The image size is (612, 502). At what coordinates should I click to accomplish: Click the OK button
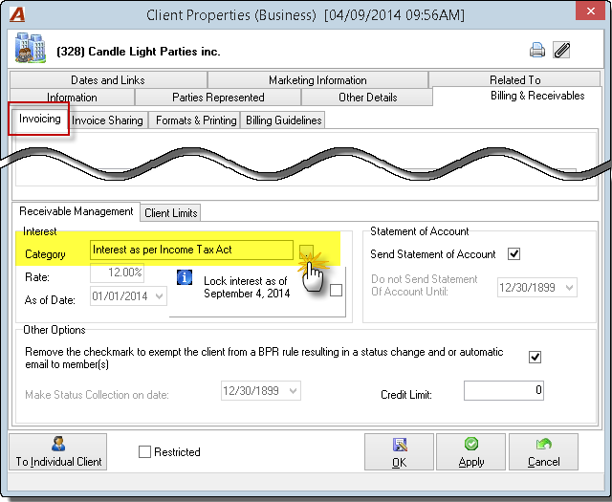click(399, 452)
